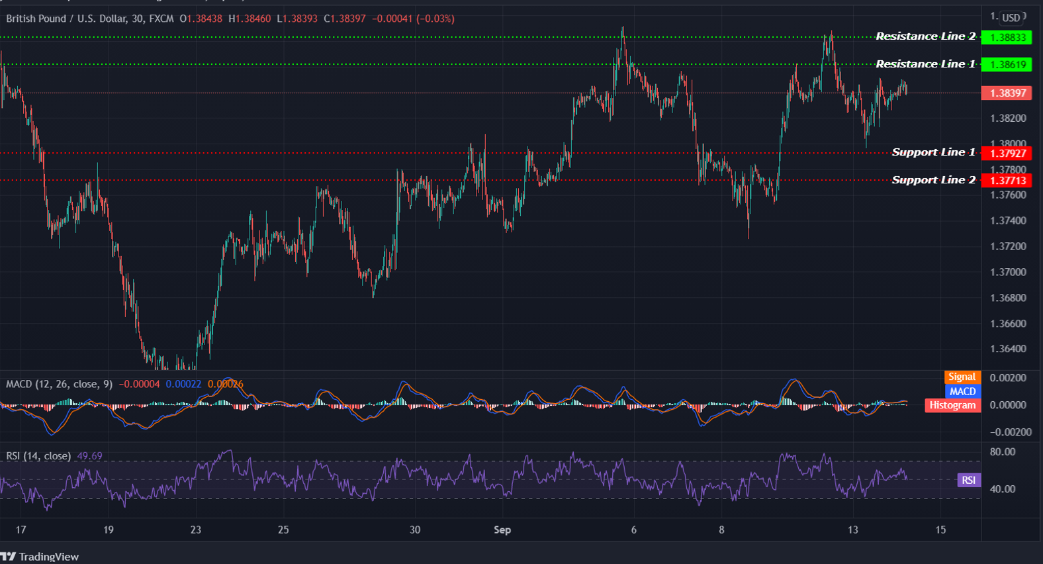Click the Sep marker on time axis
The height and width of the screenshot is (564, 1043).
[502, 530]
